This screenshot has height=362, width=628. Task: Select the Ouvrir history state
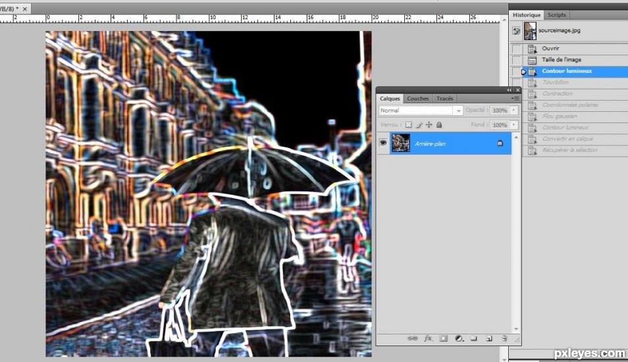pos(575,49)
